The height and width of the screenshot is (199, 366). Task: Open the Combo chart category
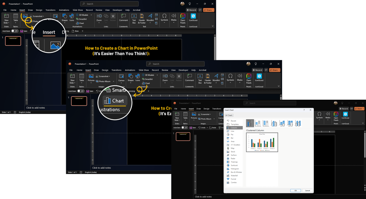(233, 182)
